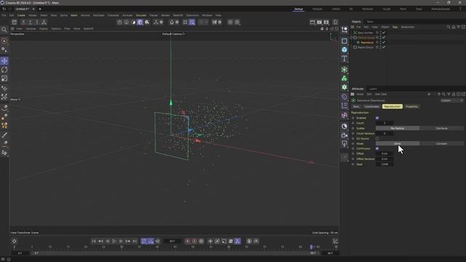Select Once mode option

(x=398, y=143)
